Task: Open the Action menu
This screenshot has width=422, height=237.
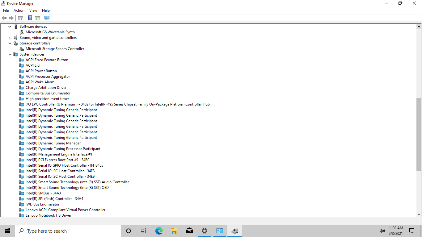Action: click(19, 10)
